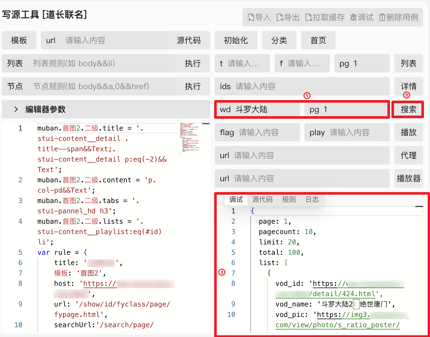This screenshot has height=337, width=430.
Task: Click the 代理 proxy button
Action: [409, 155]
